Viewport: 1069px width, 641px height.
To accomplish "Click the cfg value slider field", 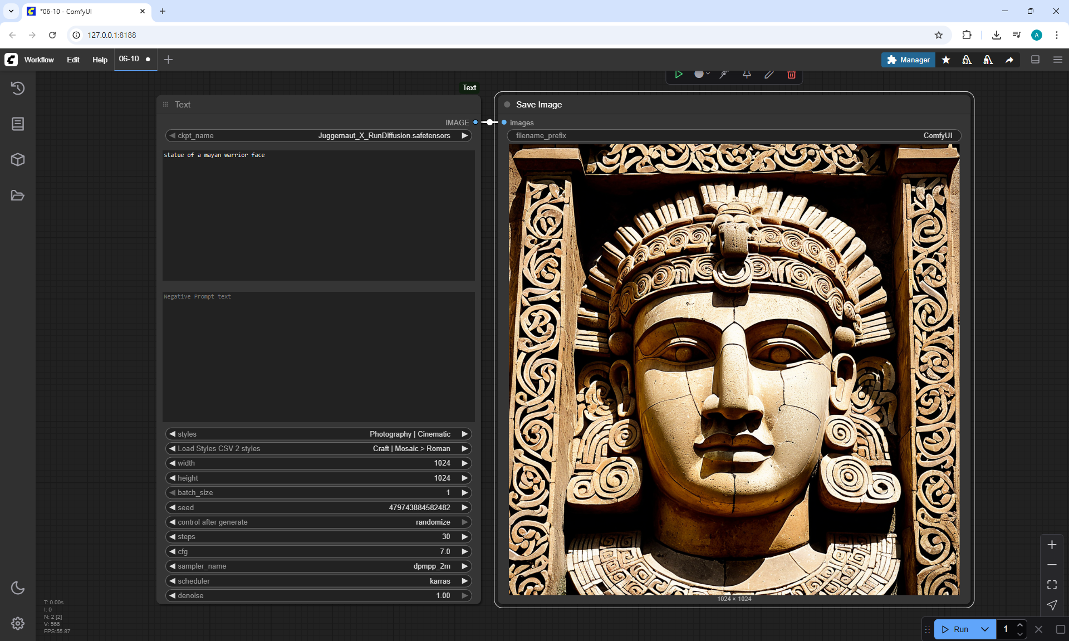I will click(318, 551).
